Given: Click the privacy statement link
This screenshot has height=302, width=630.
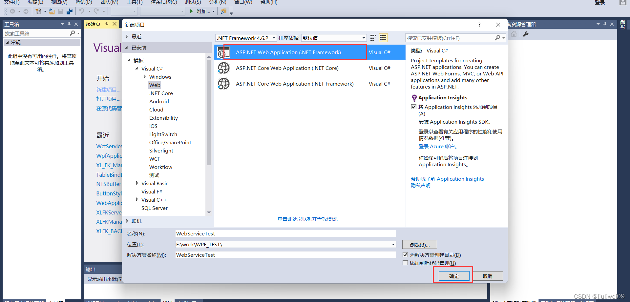Looking at the screenshot, I should tap(421, 186).
